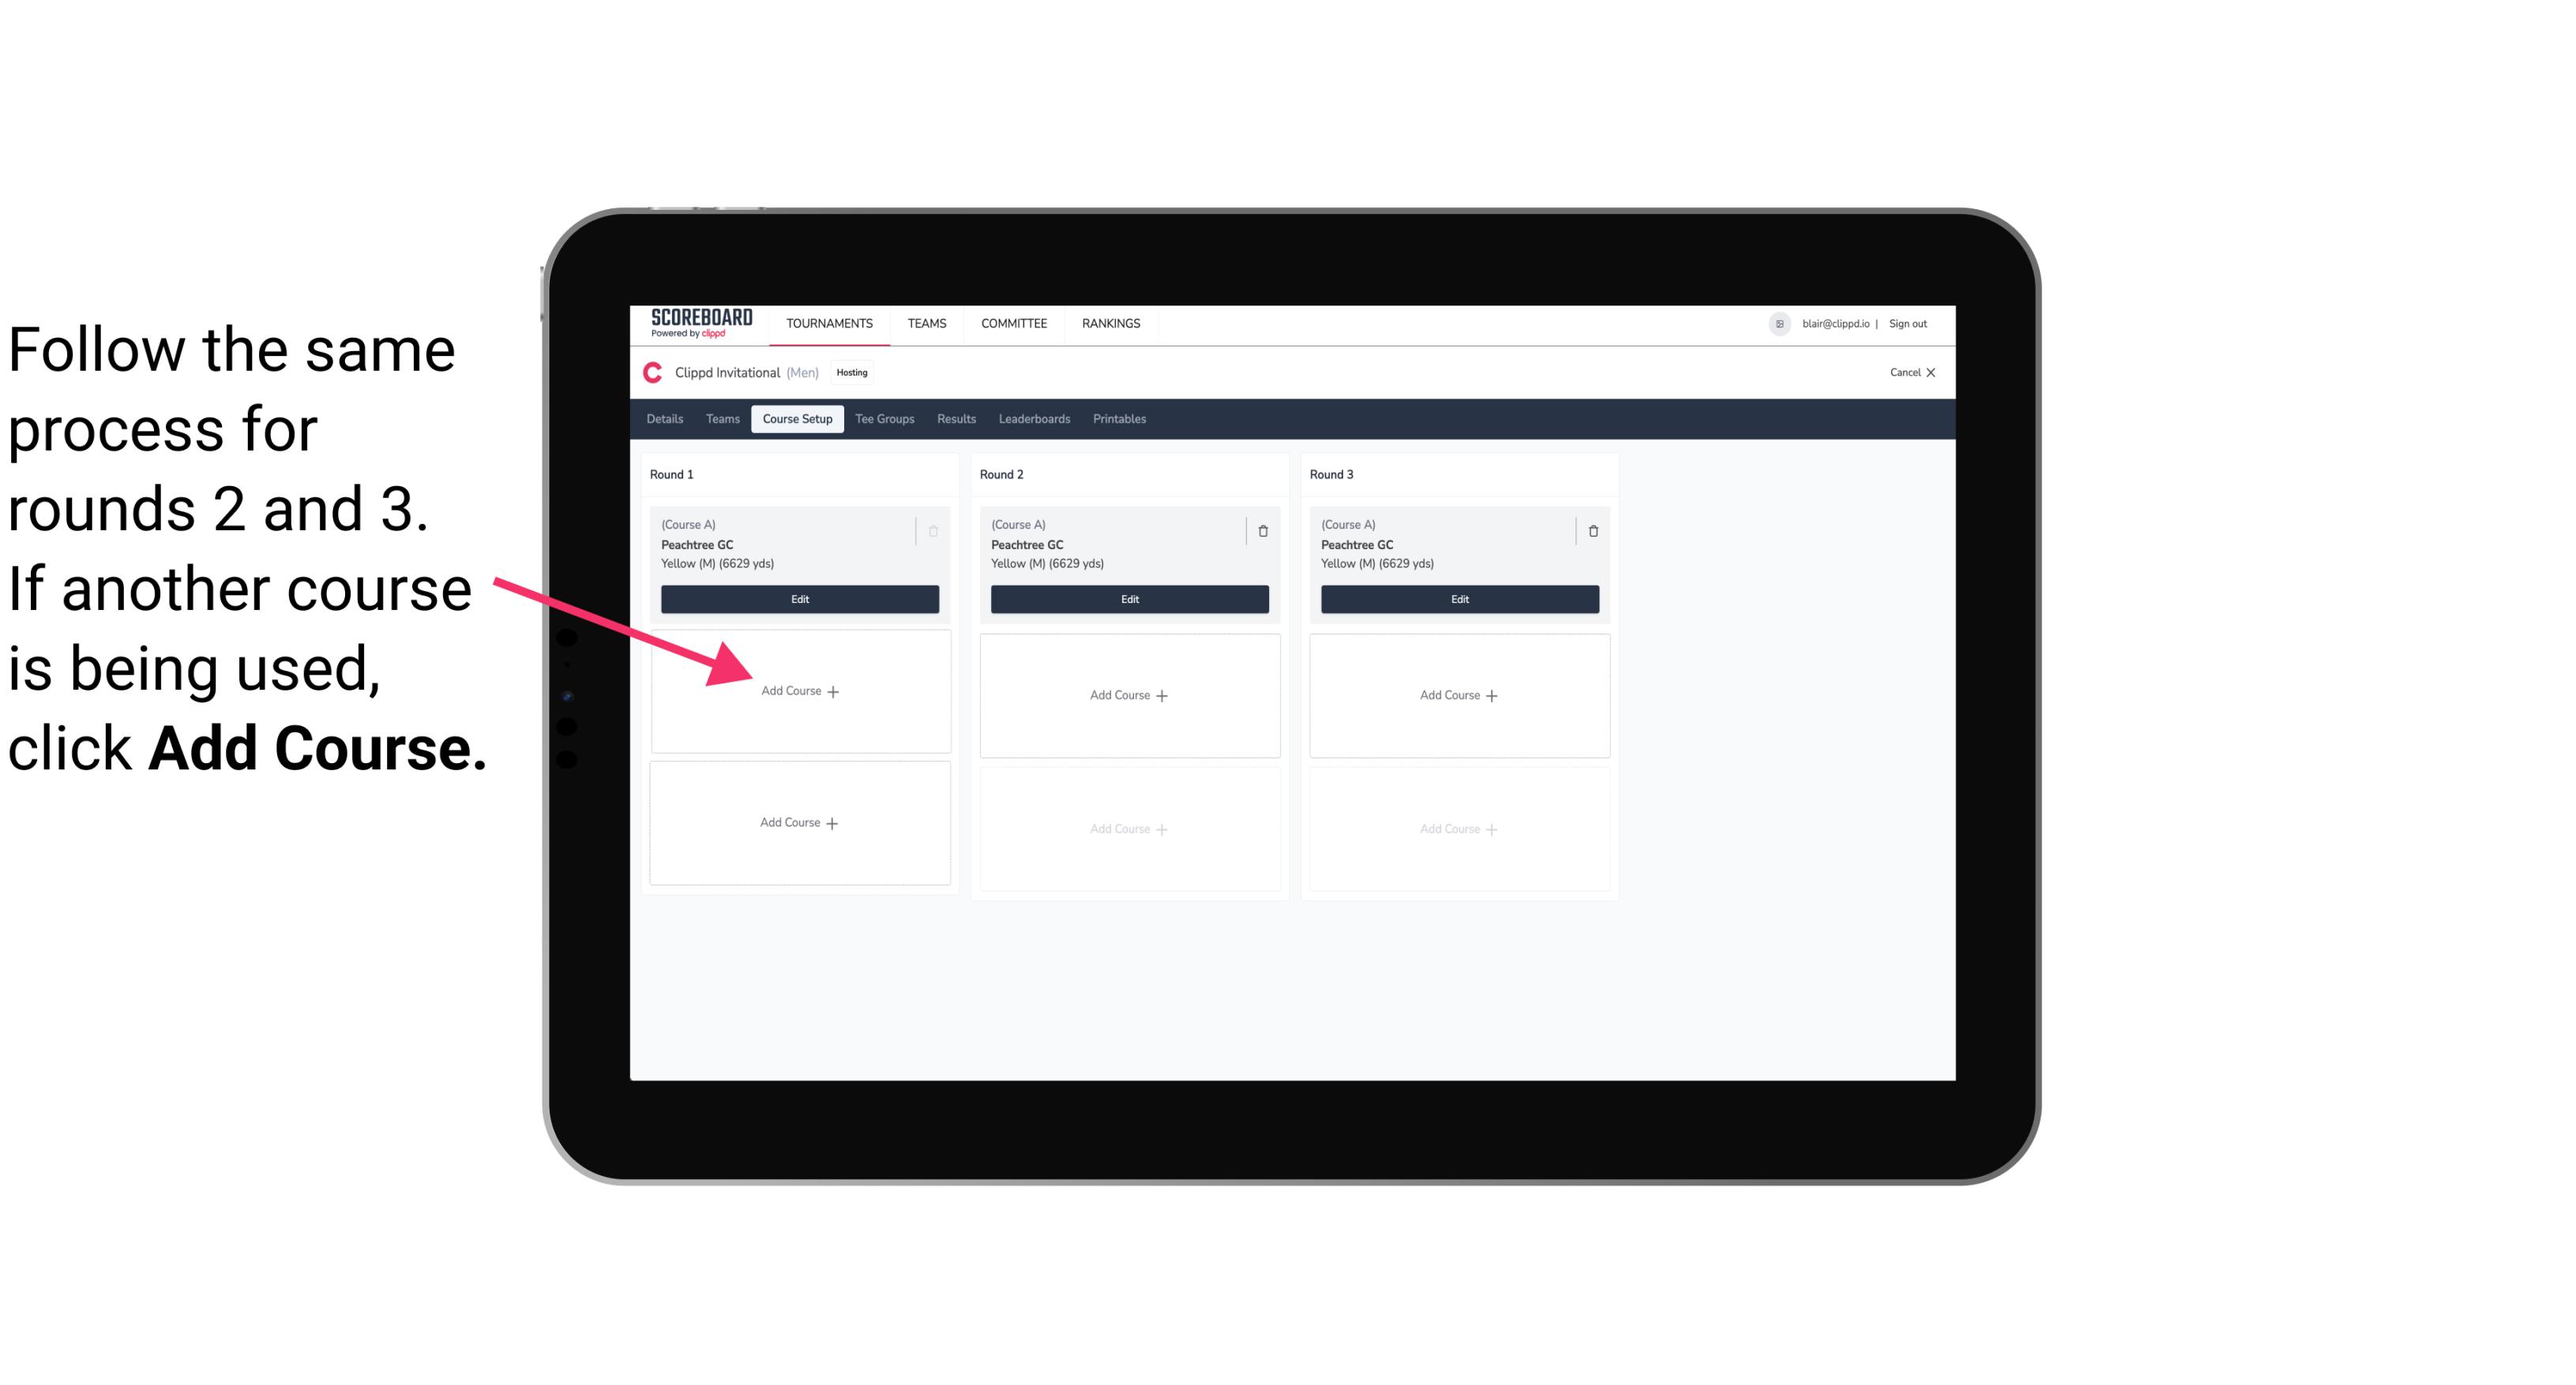Viewport: 2576px width, 1385px height.
Task: Click the Course Setup tab
Action: click(x=797, y=420)
